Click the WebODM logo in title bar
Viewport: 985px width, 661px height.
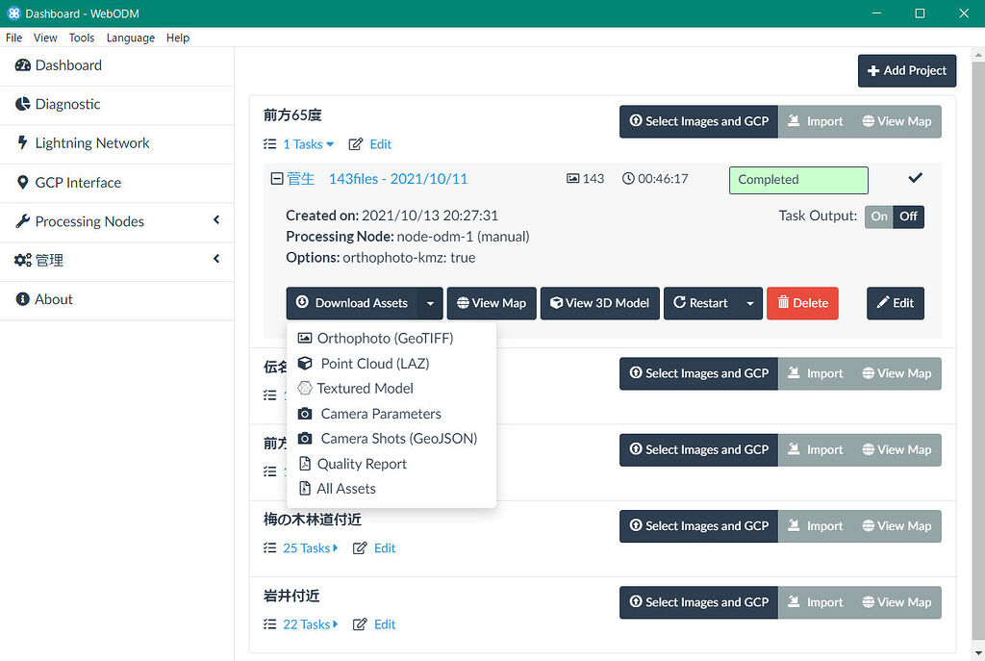click(x=13, y=13)
